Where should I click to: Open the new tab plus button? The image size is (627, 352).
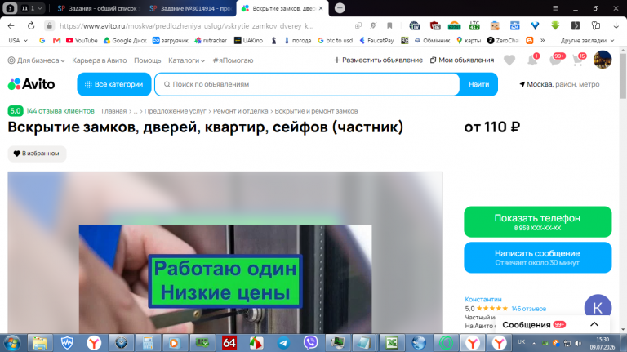(x=340, y=8)
